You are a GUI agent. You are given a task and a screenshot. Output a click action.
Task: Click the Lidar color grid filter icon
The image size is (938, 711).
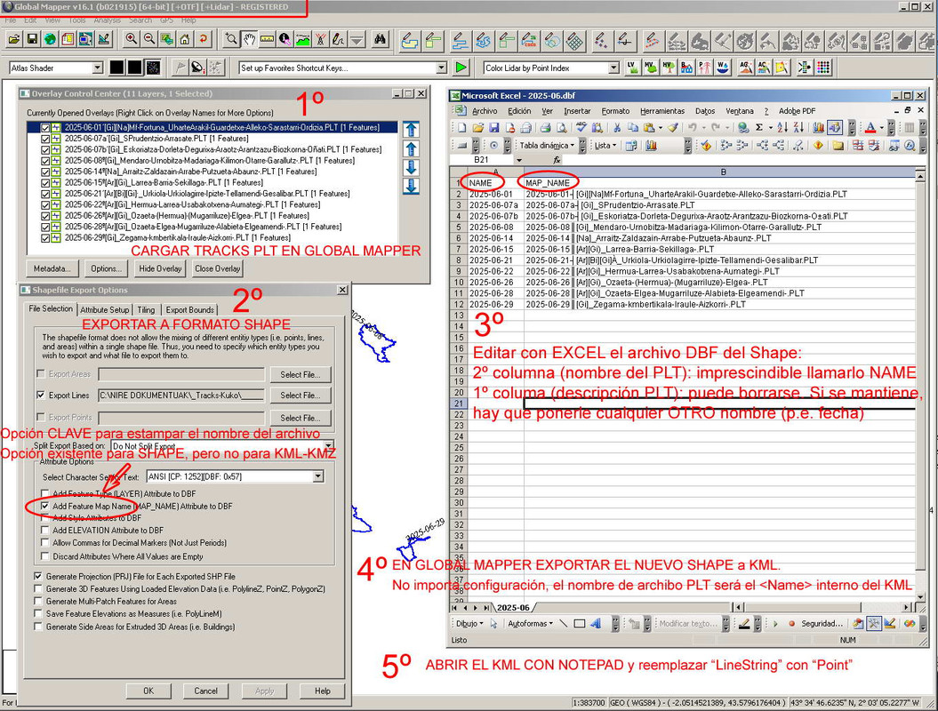coord(823,68)
